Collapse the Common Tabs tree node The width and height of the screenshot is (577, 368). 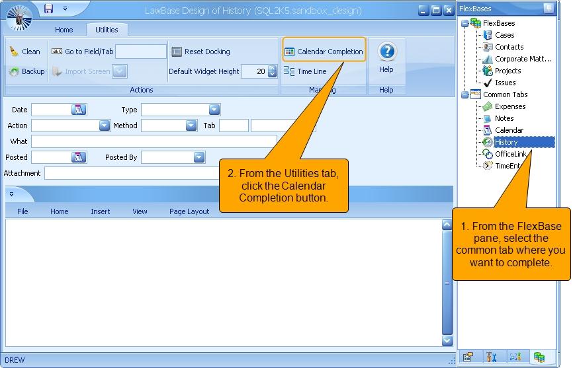(465, 94)
